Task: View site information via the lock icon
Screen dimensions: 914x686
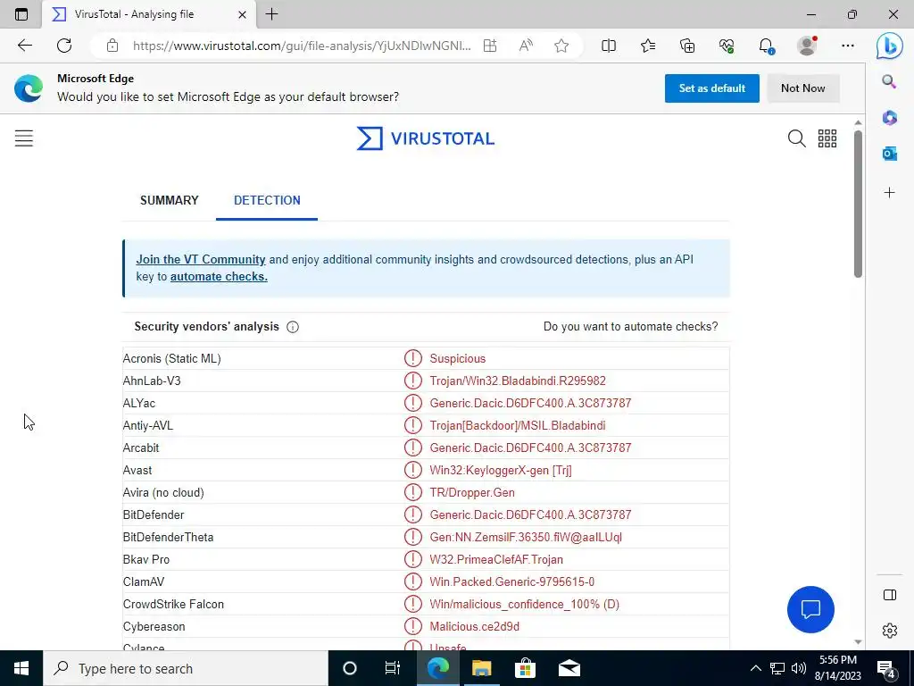Action: (x=112, y=46)
